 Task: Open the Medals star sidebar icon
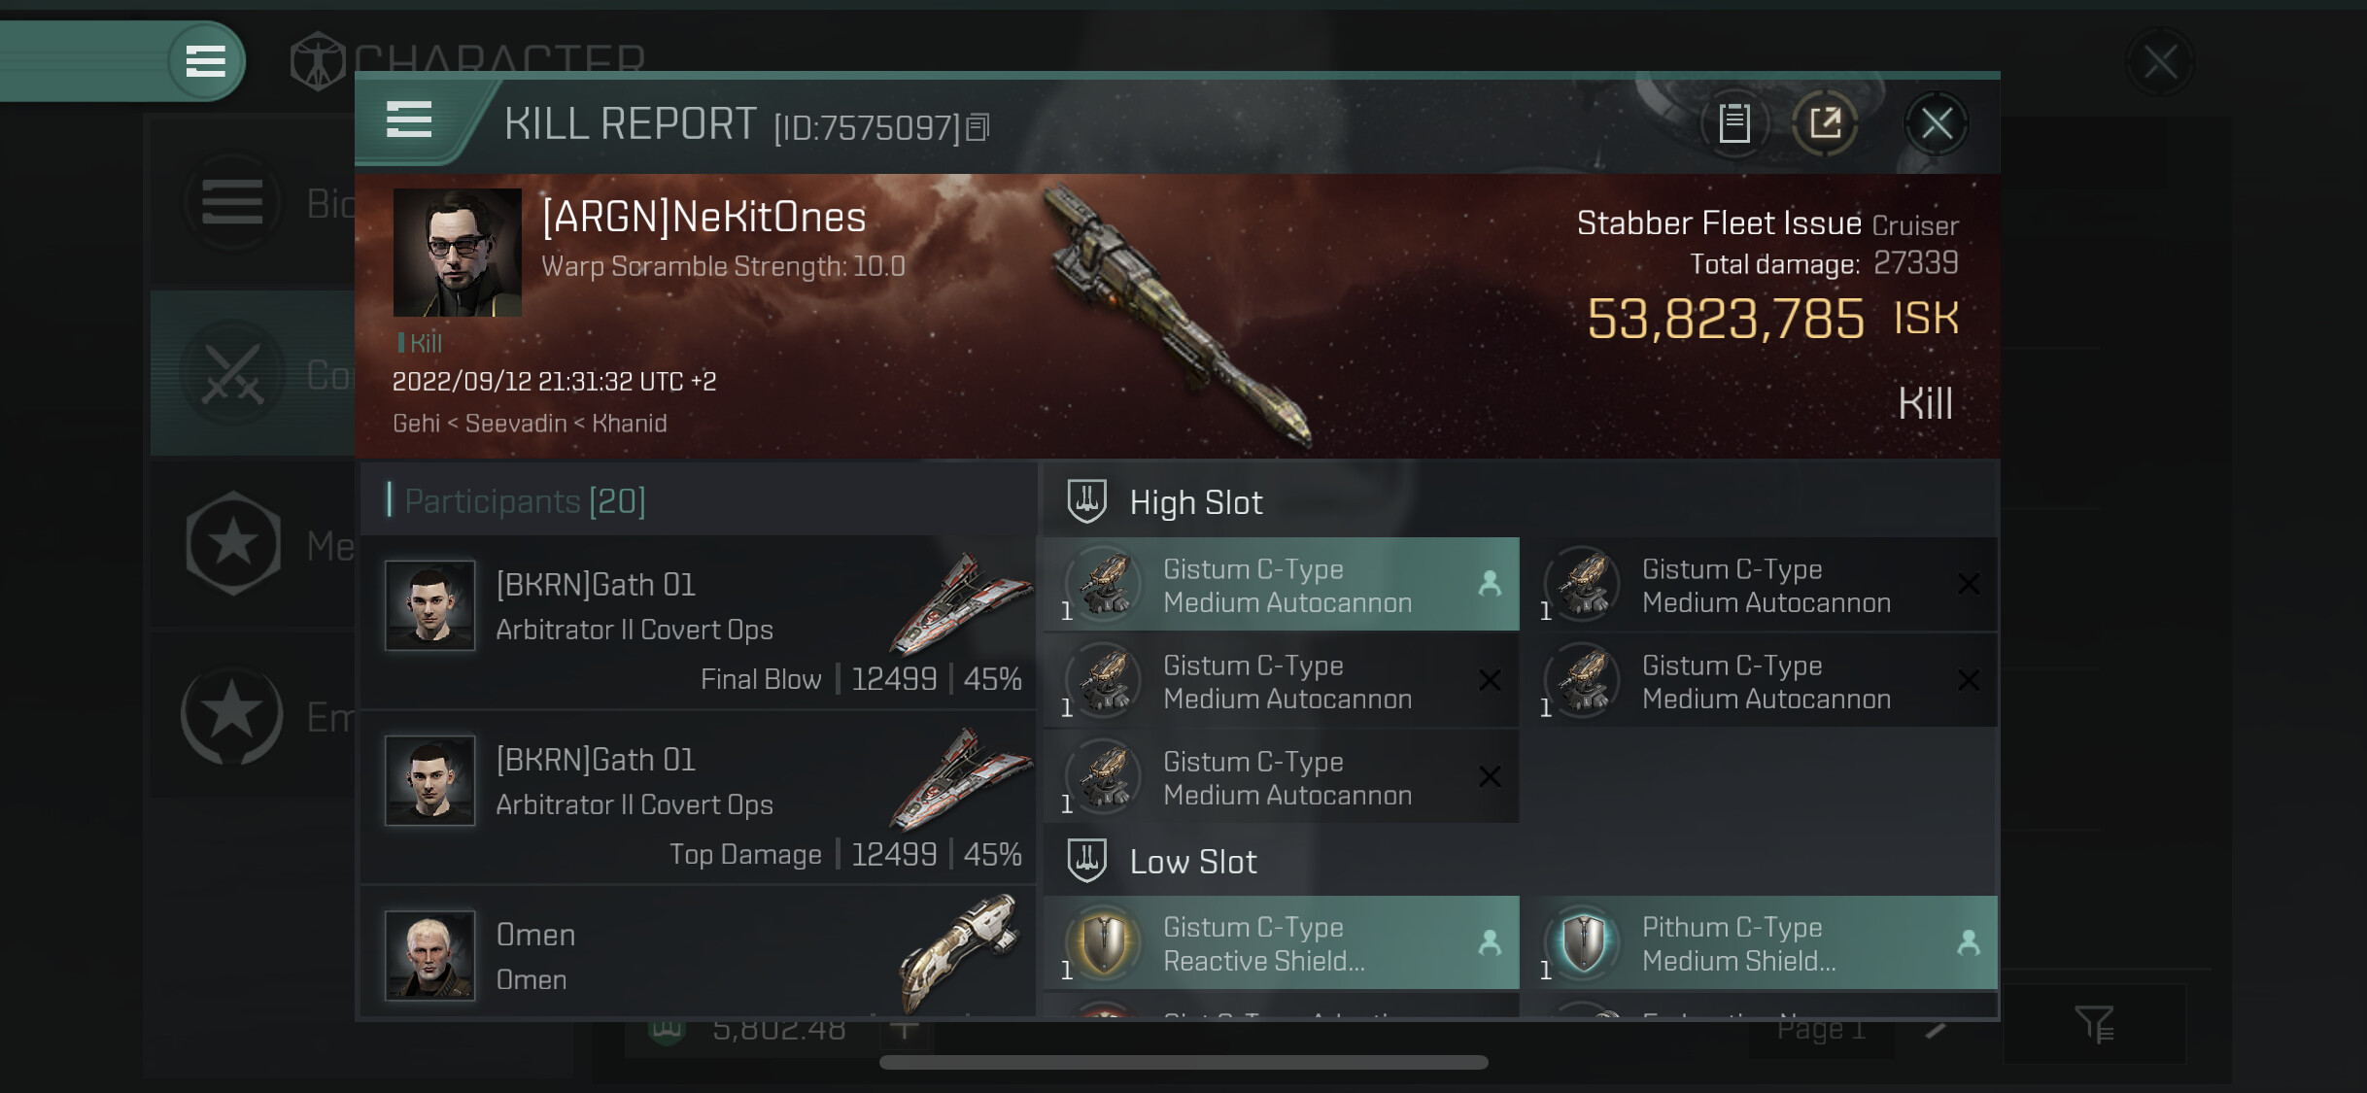coord(233,543)
